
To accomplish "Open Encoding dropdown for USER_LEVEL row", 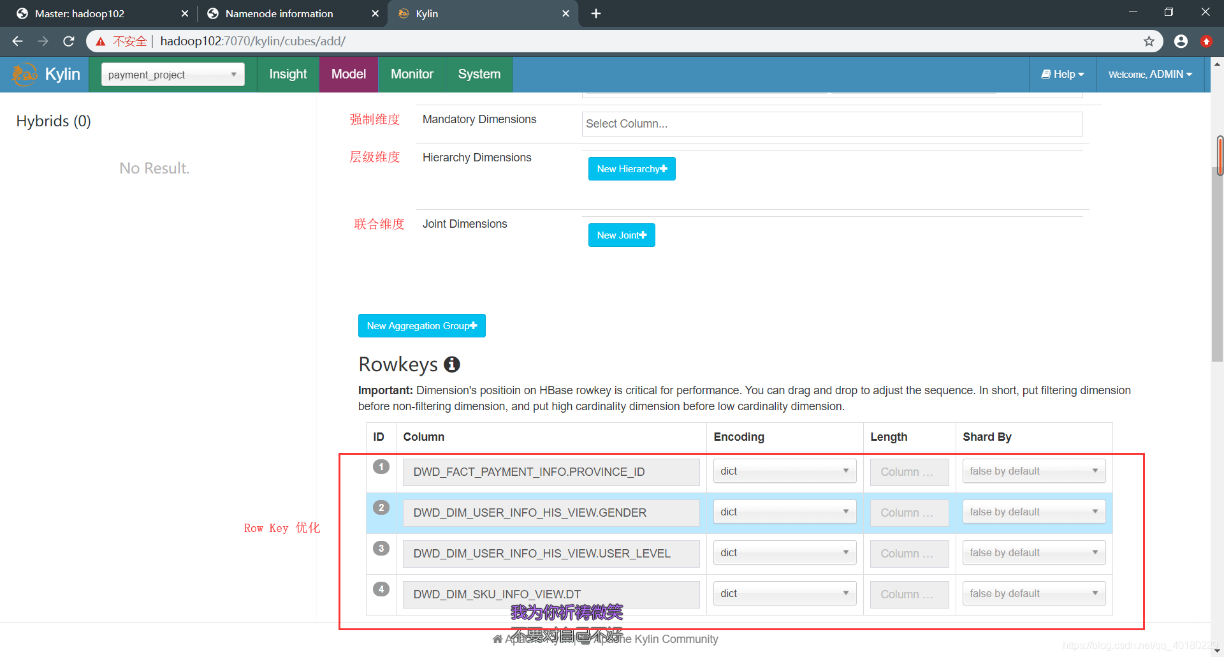I will (785, 553).
